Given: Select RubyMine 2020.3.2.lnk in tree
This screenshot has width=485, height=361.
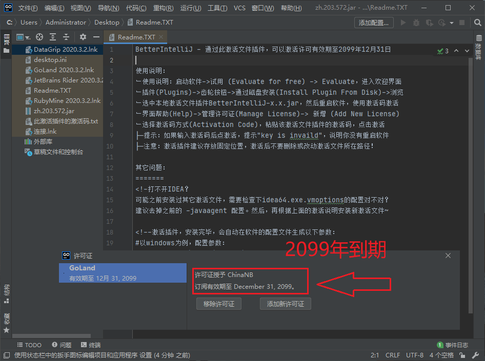Looking at the screenshot, I should [x=57, y=101].
